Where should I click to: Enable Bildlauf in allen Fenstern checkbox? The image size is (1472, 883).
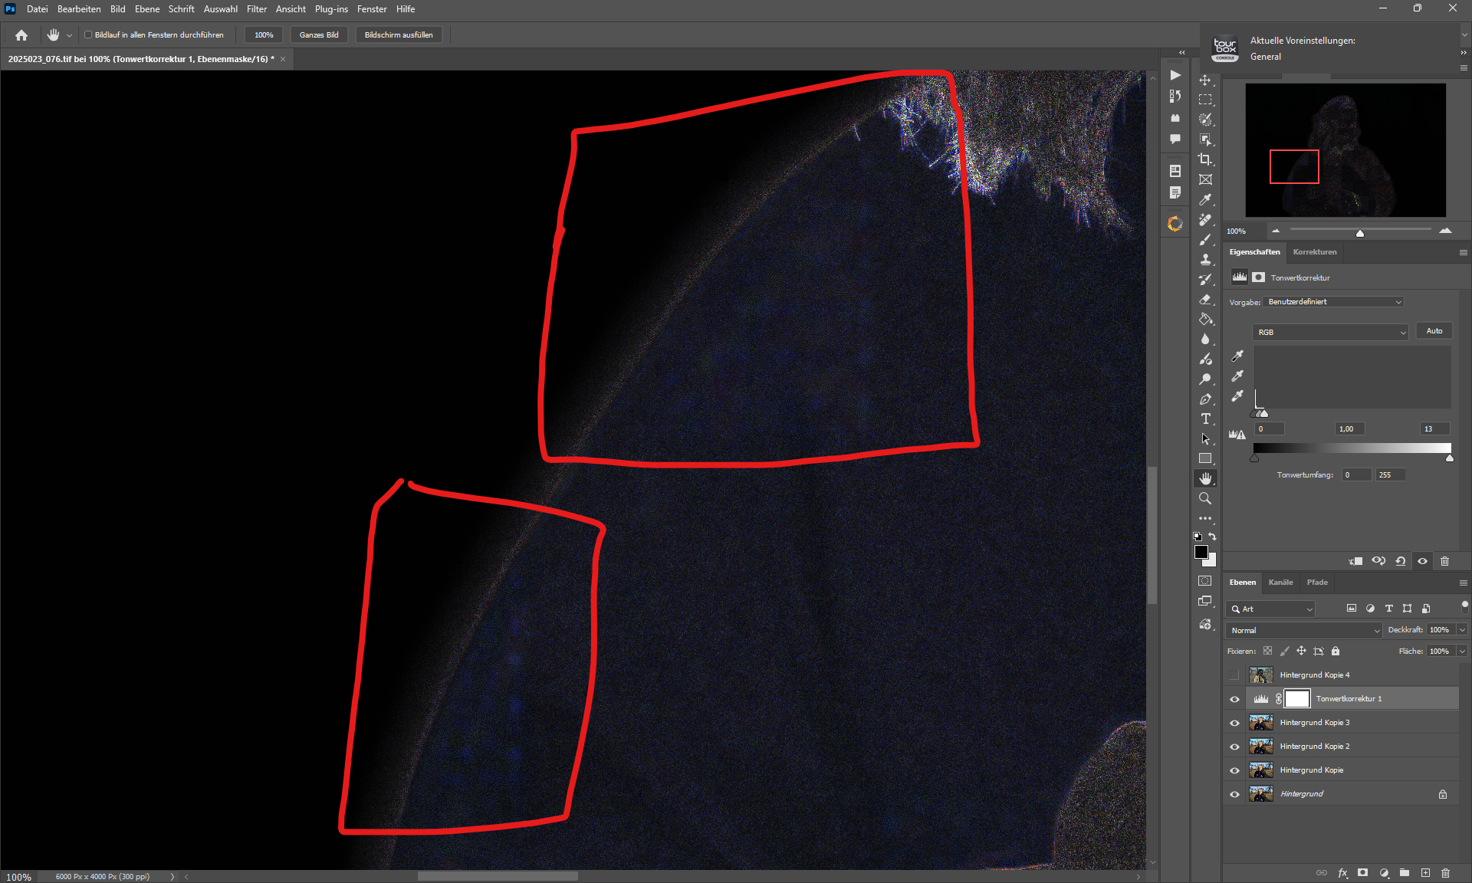(88, 35)
